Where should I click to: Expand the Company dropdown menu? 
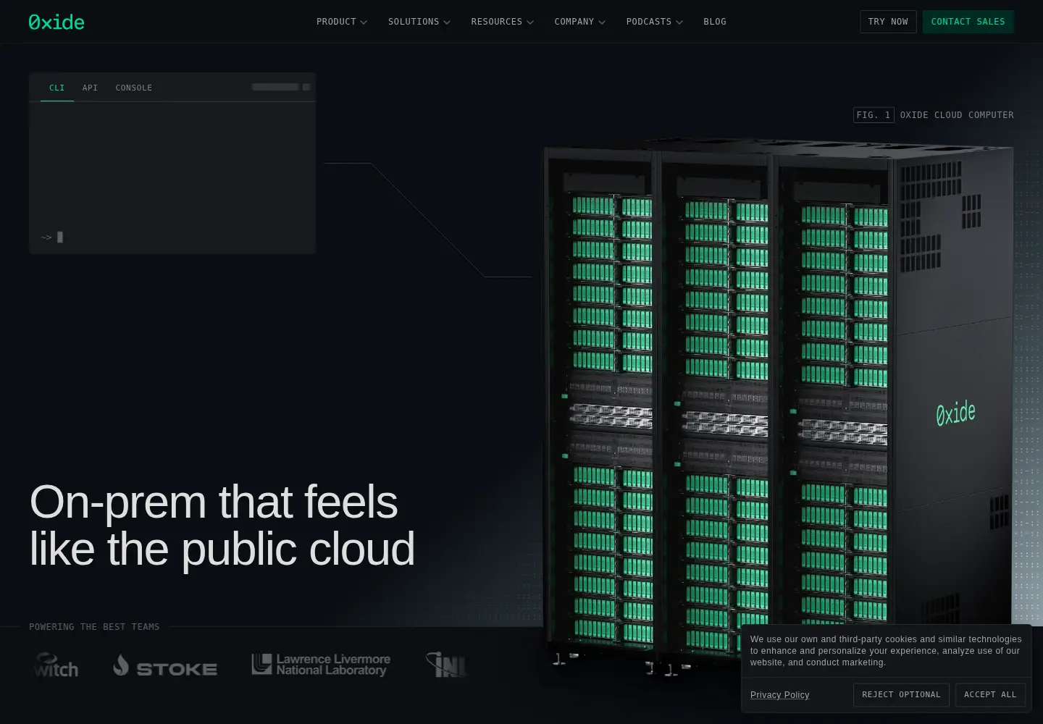tap(579, 22)
